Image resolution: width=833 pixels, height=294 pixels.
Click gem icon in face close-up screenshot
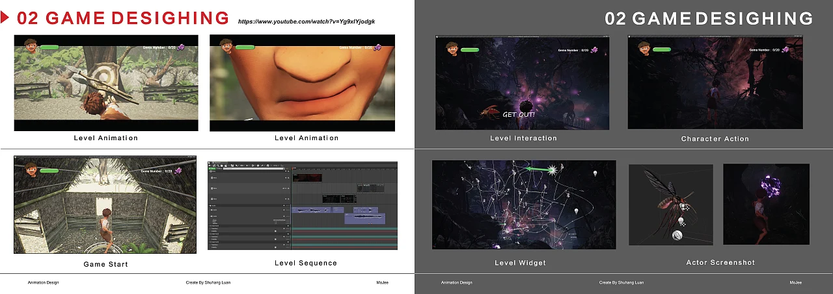click(378, 47)
